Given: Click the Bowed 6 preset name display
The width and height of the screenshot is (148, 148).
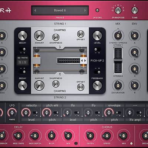Looking at the screenshot, I should click(60, 10).
